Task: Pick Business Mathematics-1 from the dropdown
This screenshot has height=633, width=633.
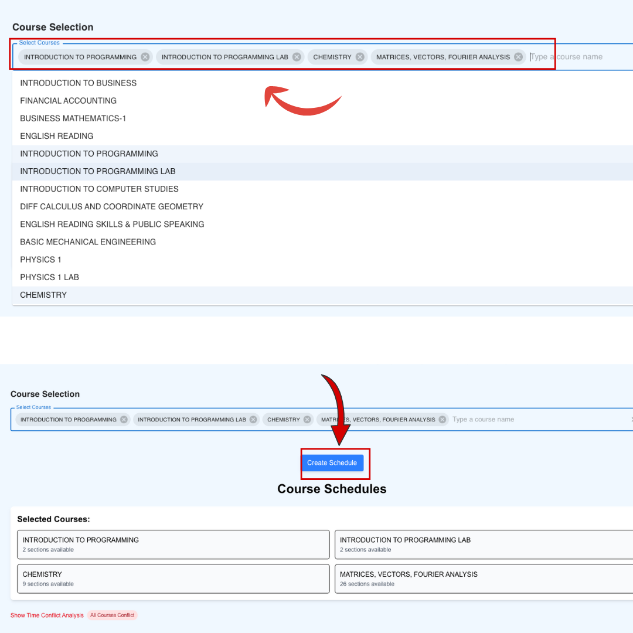Action: (x=73, y=118)
